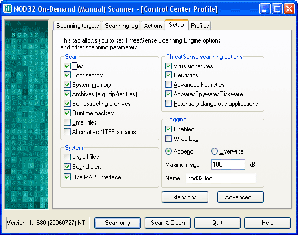The width and height of the screenshot is (298, 235).
Task: Click the log Name text field
Action: 221,178
